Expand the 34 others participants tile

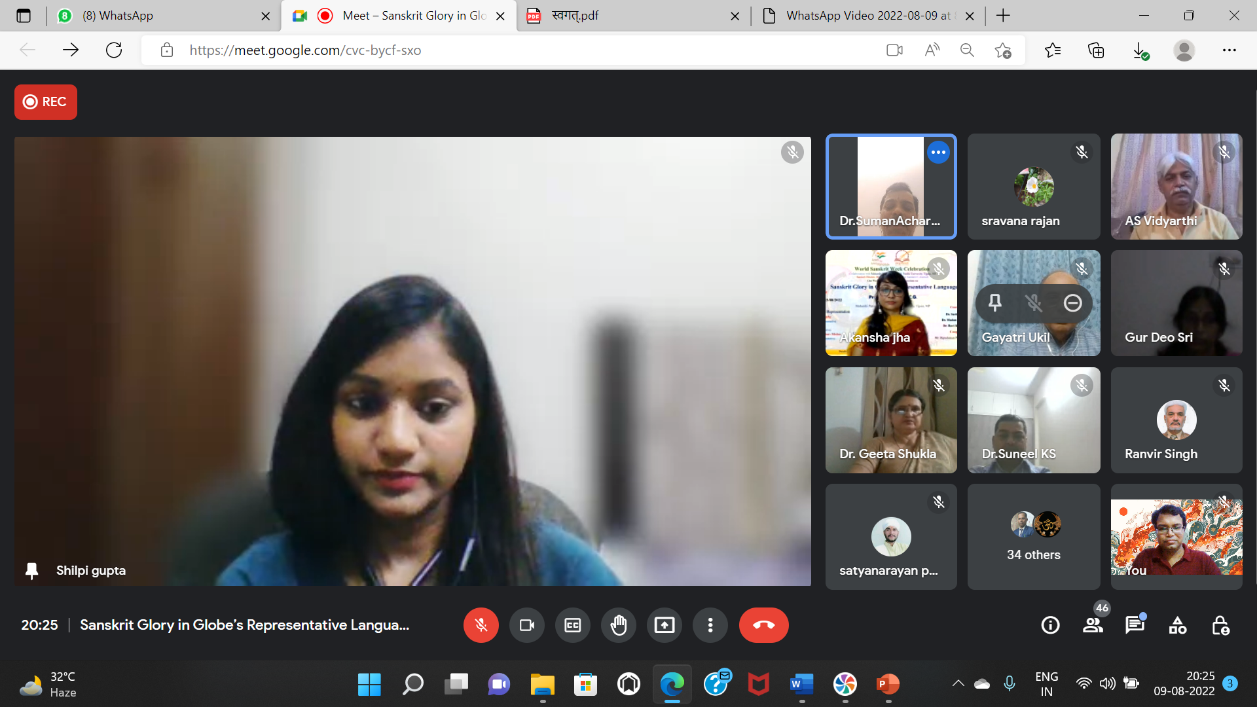1033,536
